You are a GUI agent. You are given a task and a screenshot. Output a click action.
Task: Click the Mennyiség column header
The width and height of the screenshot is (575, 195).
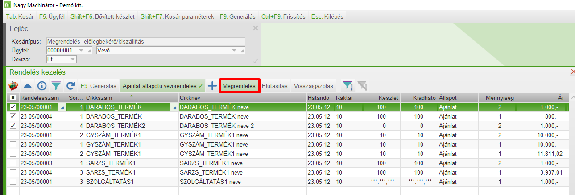point(496,98)
